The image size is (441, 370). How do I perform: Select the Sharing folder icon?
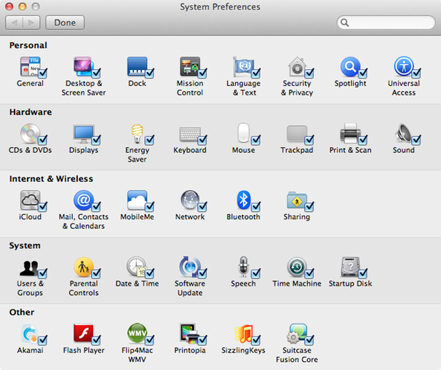coord(297,200)
